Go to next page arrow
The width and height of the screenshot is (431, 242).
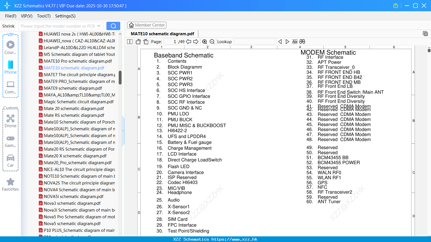click(196, 42)
